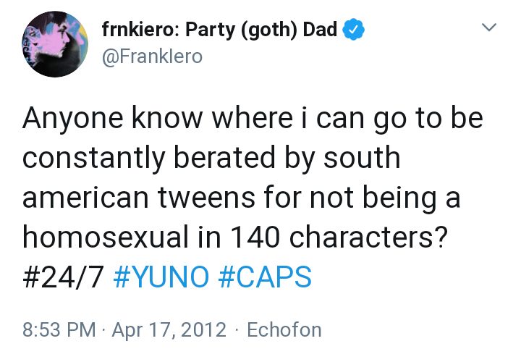Click the word 'berated' in tweet
Image resolution: width=521 pixels, height=362 pixels.
coord(224,158)
